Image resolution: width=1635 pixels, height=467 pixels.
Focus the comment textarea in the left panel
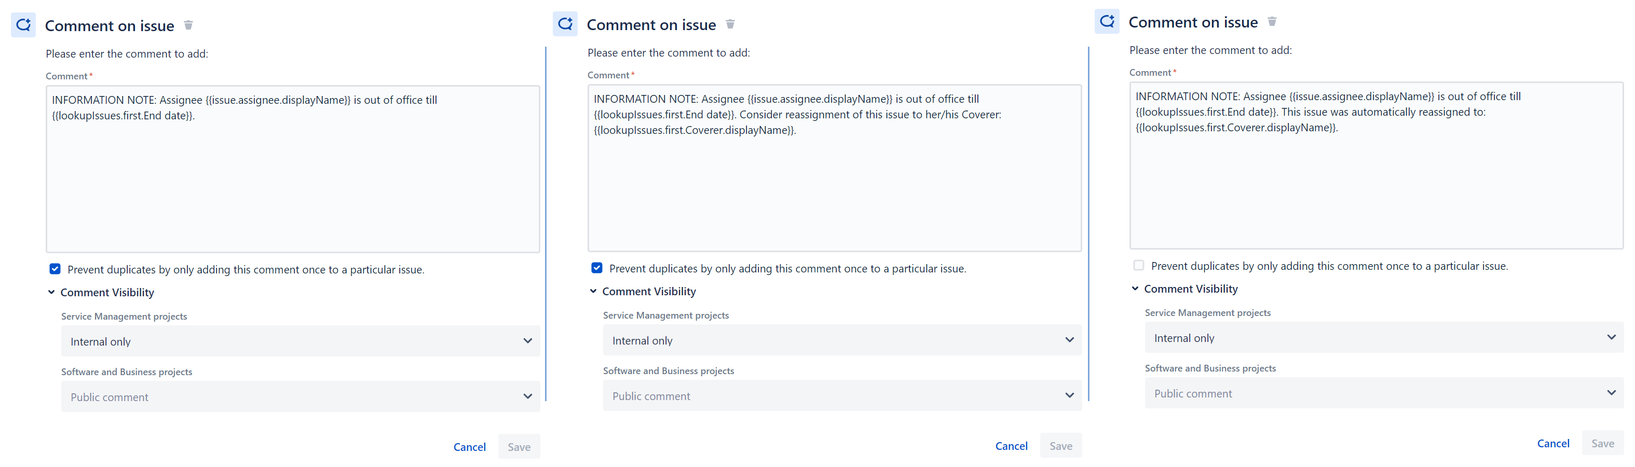(293, 169)
